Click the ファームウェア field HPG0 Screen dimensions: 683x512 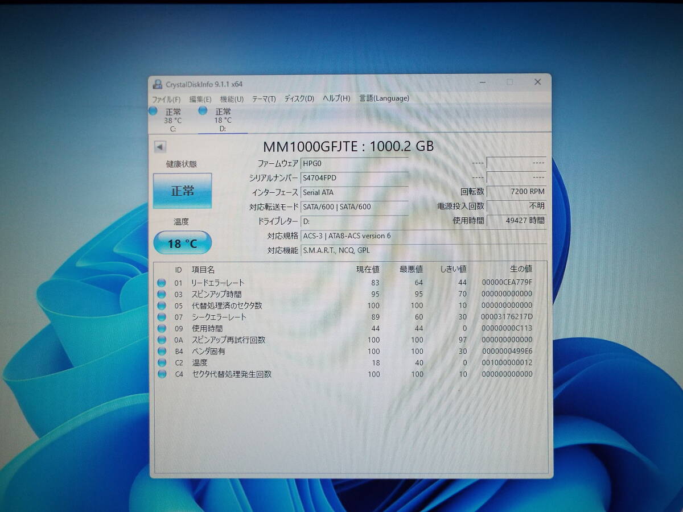pyautogui.click(x=354, y=163)
